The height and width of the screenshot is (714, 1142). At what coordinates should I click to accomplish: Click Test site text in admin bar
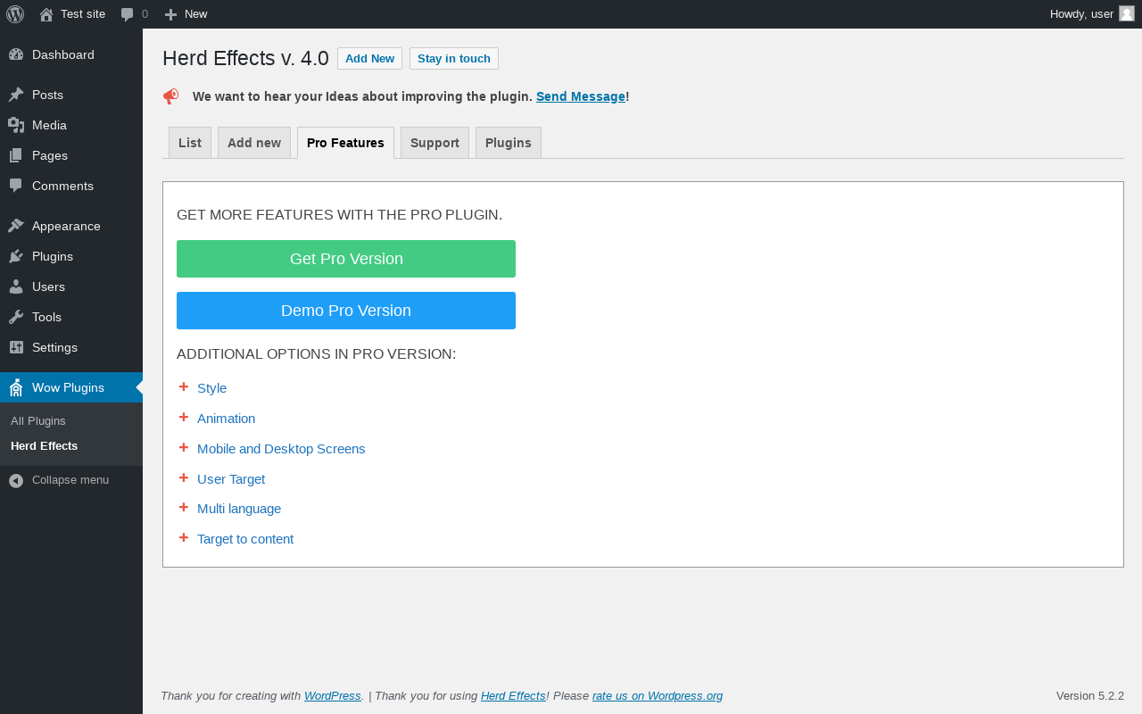click(83, 14)
